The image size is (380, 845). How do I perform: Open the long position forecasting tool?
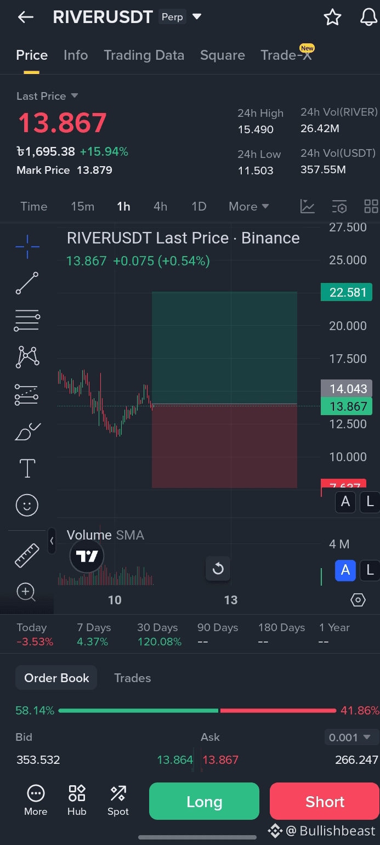[27, 394]
